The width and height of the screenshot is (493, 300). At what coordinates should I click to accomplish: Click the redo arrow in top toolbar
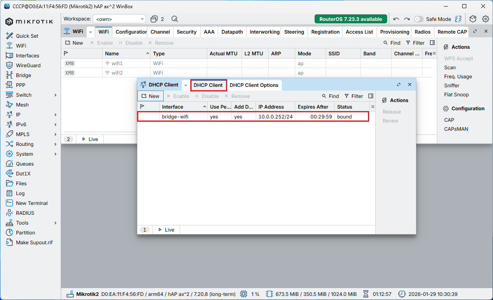[x=407, y=19]
